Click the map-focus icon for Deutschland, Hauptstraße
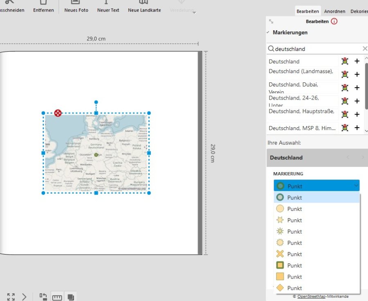The width and height of the screenshot is (368, 301). tap(345, 114)
